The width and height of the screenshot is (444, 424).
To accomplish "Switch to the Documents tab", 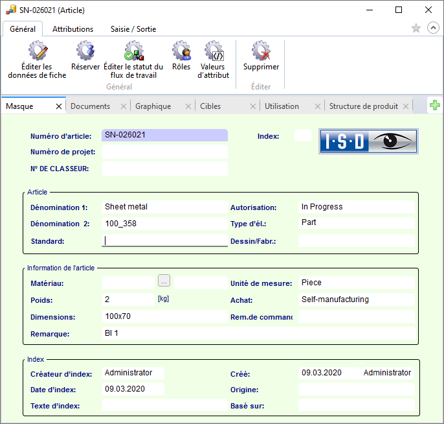I will tap(90, 106).
